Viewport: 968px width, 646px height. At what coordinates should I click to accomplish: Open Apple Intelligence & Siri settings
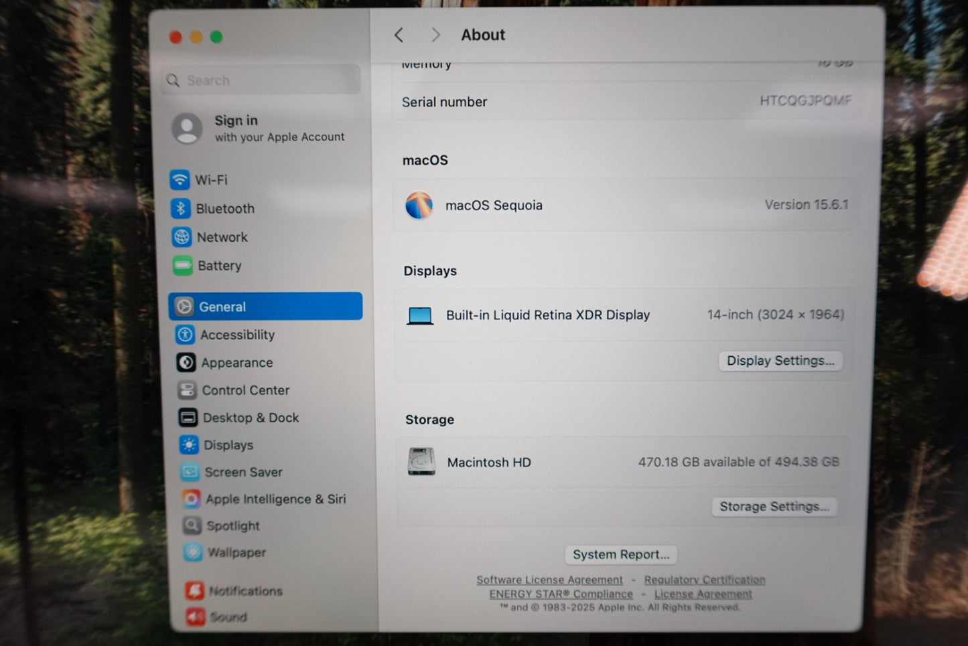[275, 499]
